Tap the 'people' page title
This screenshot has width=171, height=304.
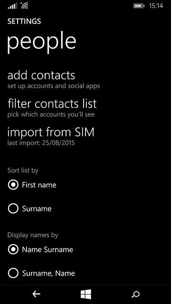42,42
